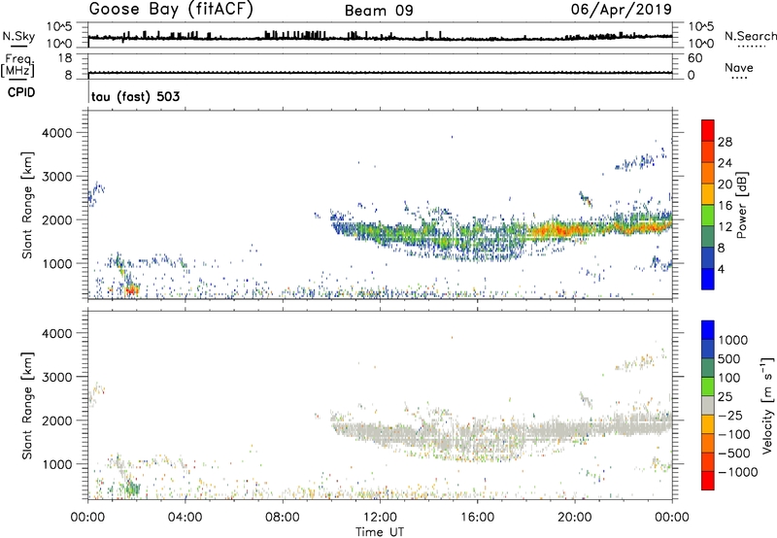Click the '3000' tick on the velocity panel
Viewport: 777px width, 538px height.
tap(57, 377)
